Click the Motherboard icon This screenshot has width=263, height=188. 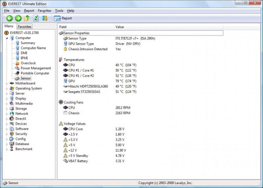pyautogui.click(x=12, y=83)
